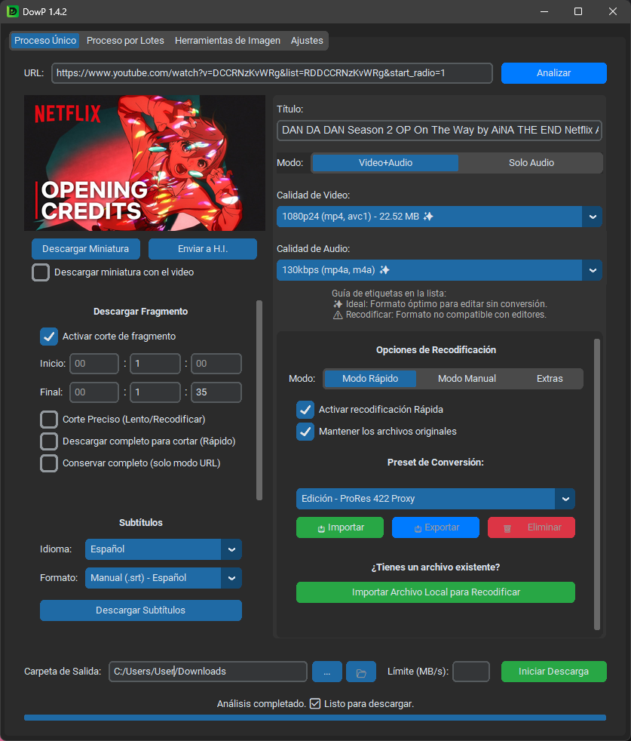631x741 pixels.
Task: Edit the Carpeta de Salida path field
Action: click(x=208, y=672)
